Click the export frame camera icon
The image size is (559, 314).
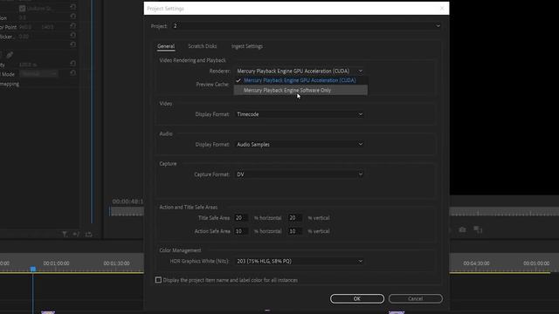pyautogui.click(x=462, y=229)
